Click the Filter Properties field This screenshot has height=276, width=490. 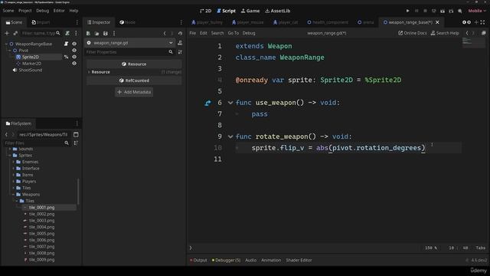coord(126,52)
